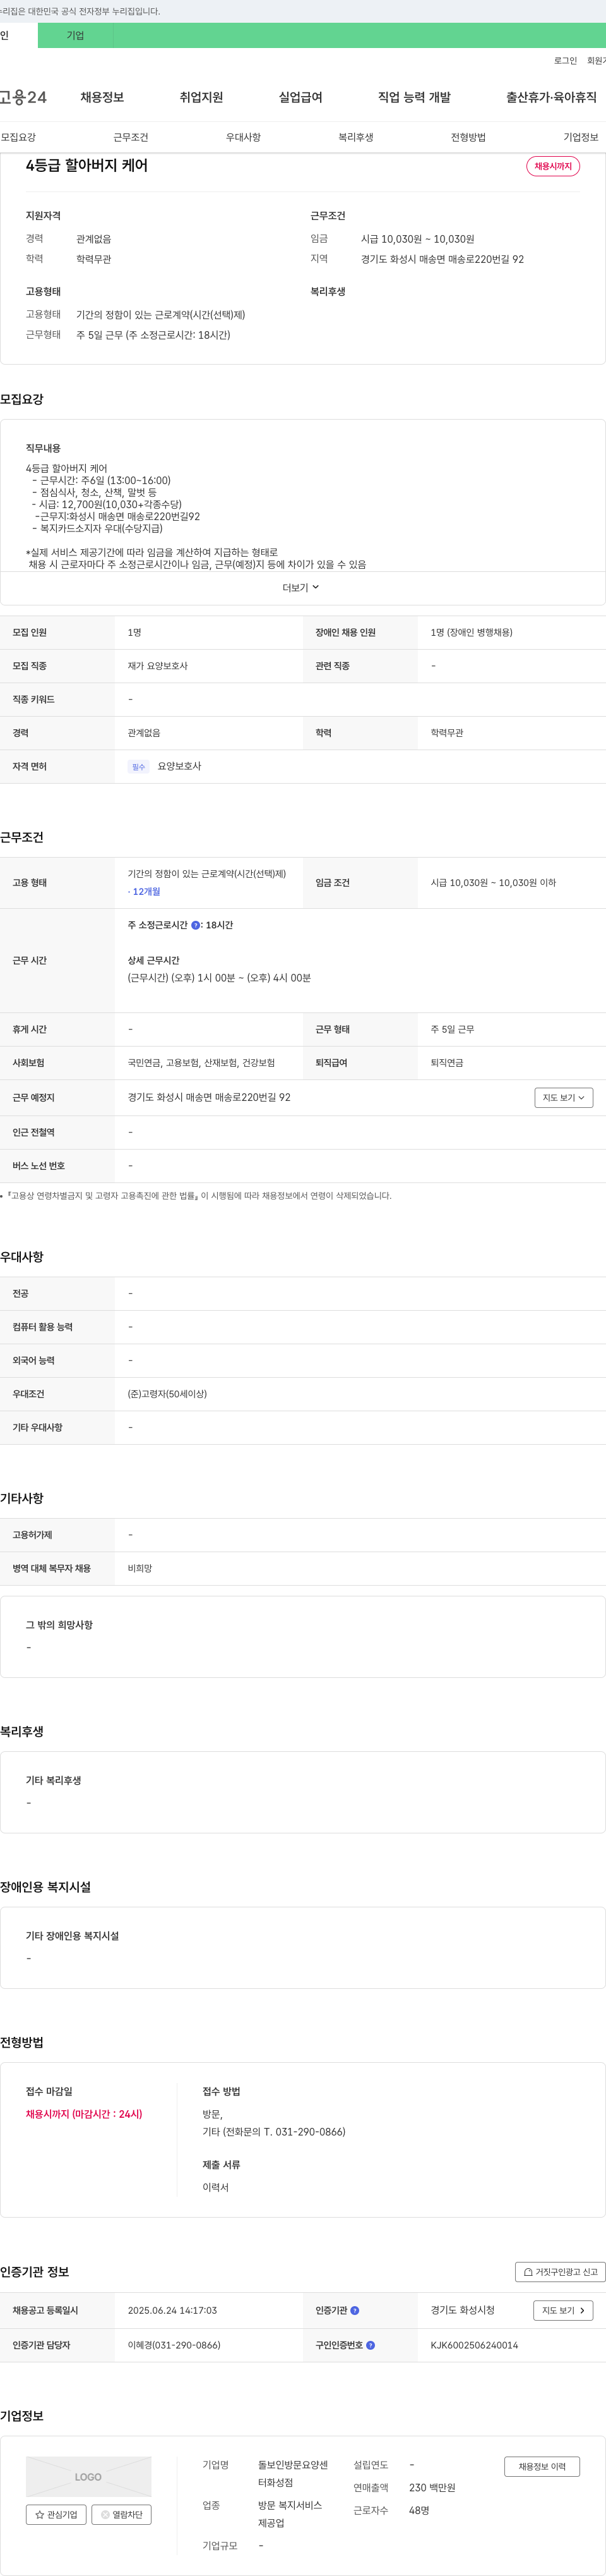Expand job description with 더보기
Viewport: 606px width, 2576px height.
coord(302,588)
